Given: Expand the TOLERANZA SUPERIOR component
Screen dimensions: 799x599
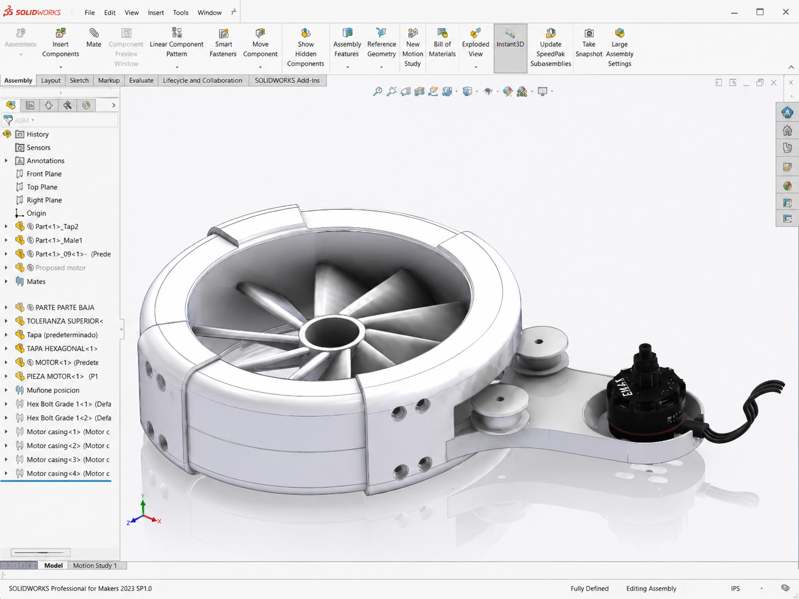Looking at the screenshot, I should [6, 321].
